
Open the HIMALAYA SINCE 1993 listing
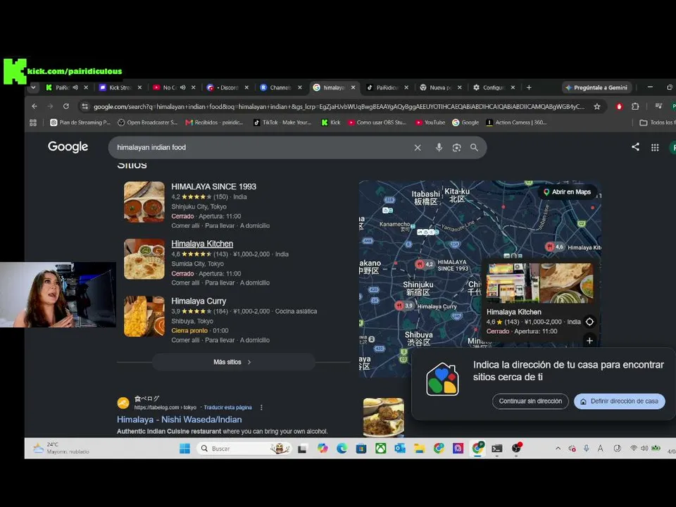pos(214,187)
